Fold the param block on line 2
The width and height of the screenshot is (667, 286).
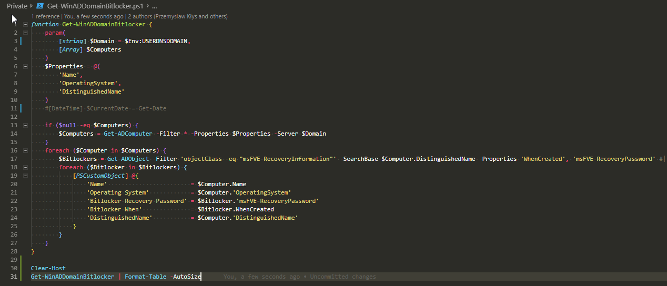pos(25,33)
